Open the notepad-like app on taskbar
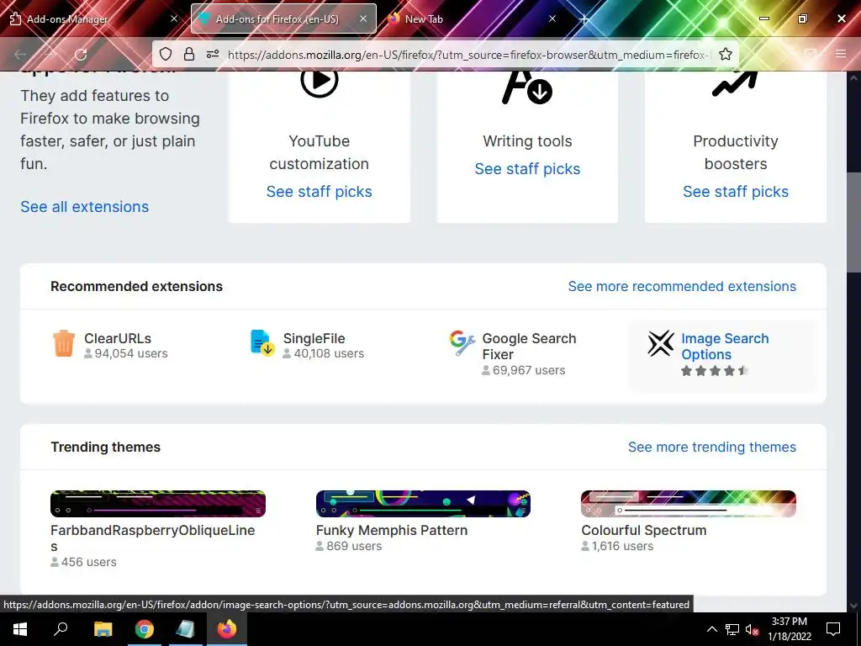This screenshot has height=646, width=861. click(x=186, y=629)
